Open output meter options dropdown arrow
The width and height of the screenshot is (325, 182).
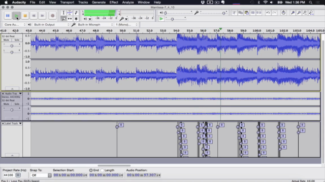90,19
